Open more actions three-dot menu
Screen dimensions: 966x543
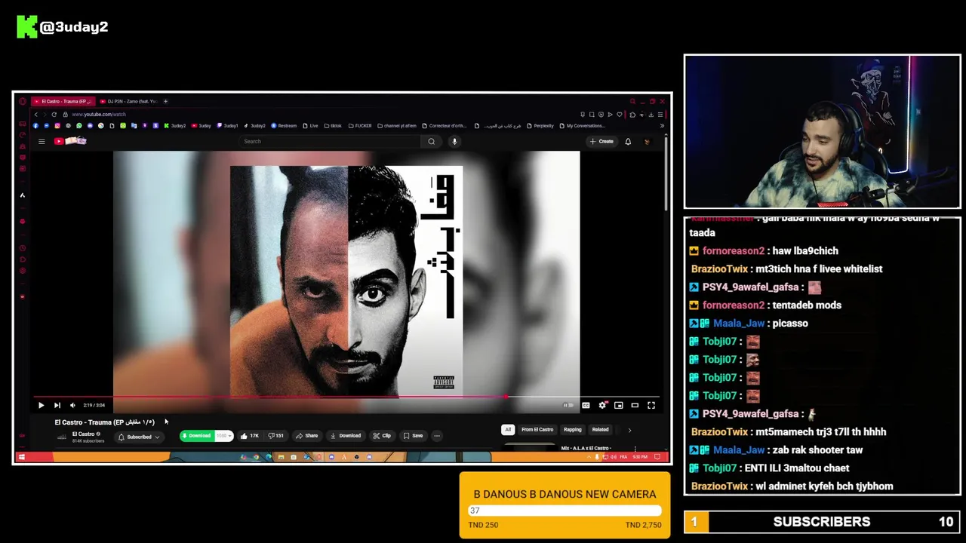point(437,436)
